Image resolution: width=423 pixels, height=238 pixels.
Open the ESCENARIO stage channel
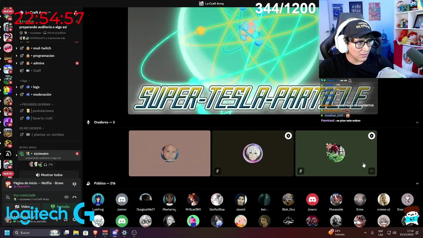tap(49, 155)
